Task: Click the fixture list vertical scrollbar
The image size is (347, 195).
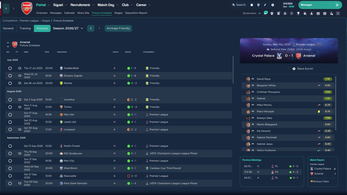Action: [233, 70]
